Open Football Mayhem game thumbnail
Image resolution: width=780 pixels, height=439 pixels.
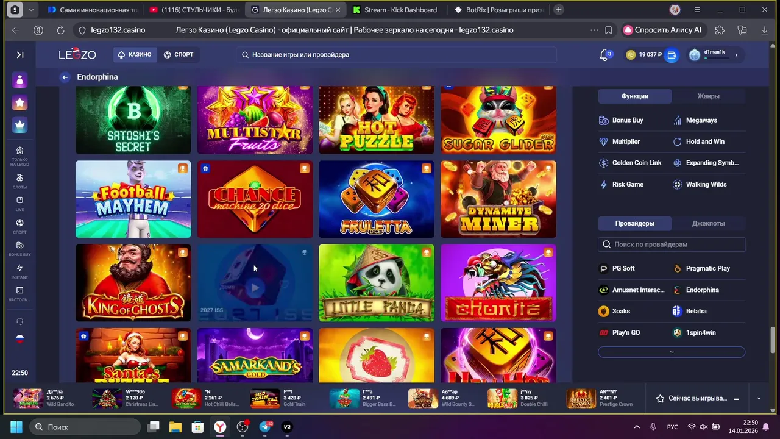pos(133,199)
